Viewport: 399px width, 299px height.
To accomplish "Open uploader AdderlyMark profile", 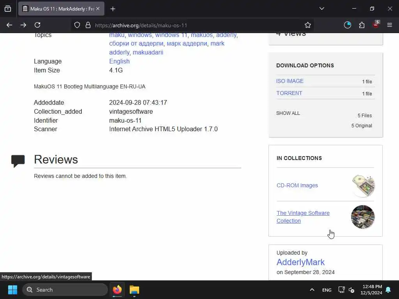I will tap(300, 262).
